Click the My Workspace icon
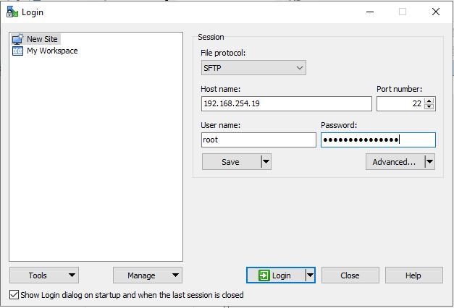Image resolution: width=454 pixels, height=308 pixels. click(17, 51)
